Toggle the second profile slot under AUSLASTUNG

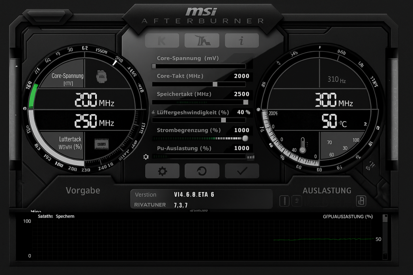tap(296, 200)
